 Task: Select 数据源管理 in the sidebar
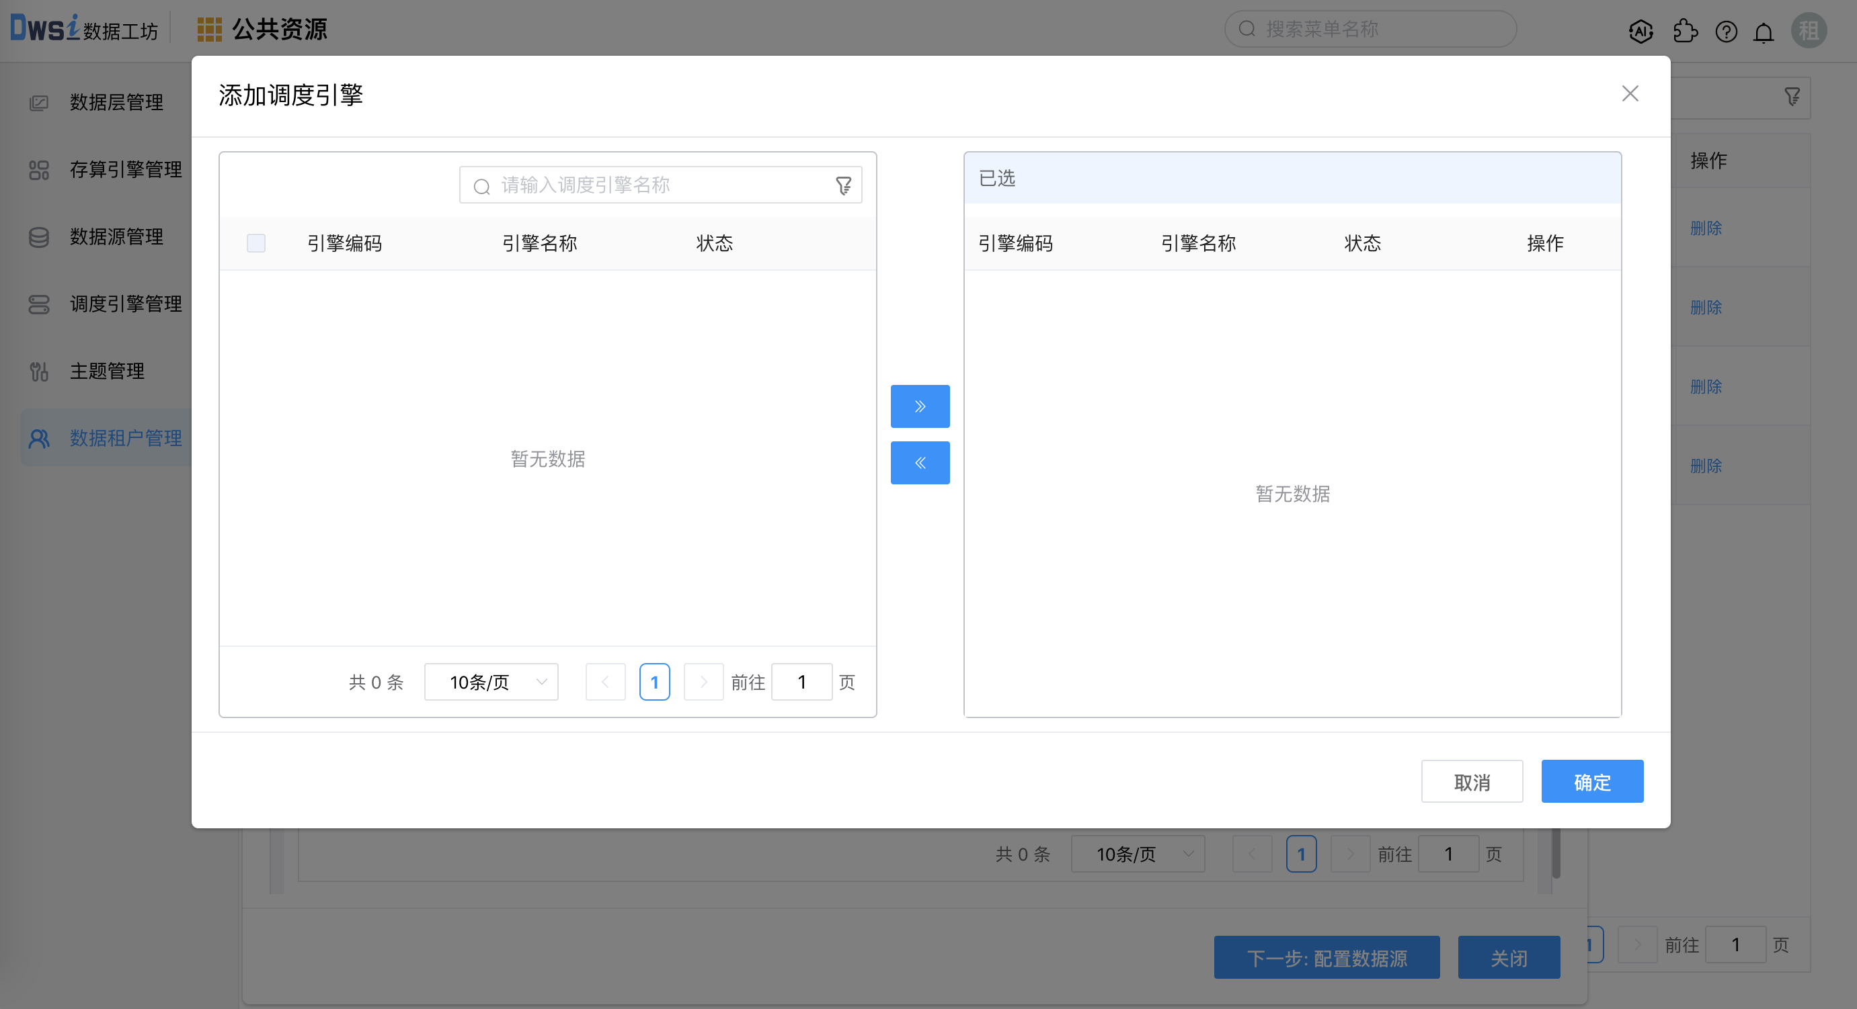[x=116, y=236]
